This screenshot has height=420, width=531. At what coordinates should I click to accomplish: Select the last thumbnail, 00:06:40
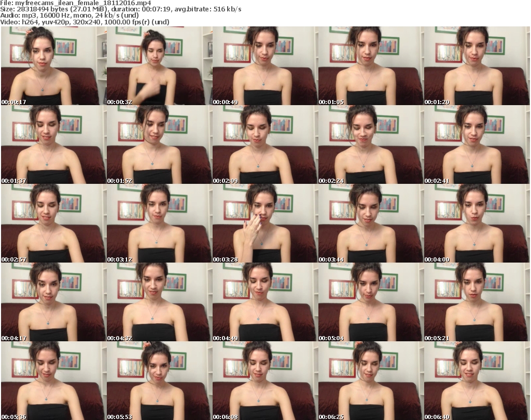click(x=477, y=381)
